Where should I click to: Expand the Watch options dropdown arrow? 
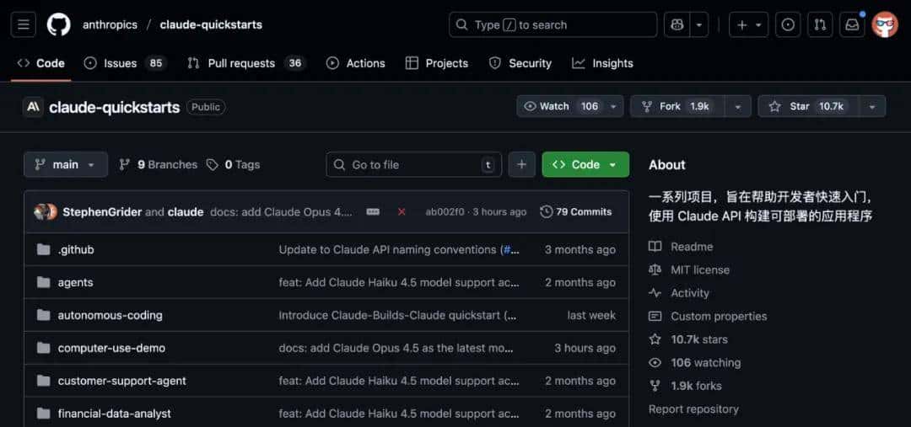(x=613, y=106)
